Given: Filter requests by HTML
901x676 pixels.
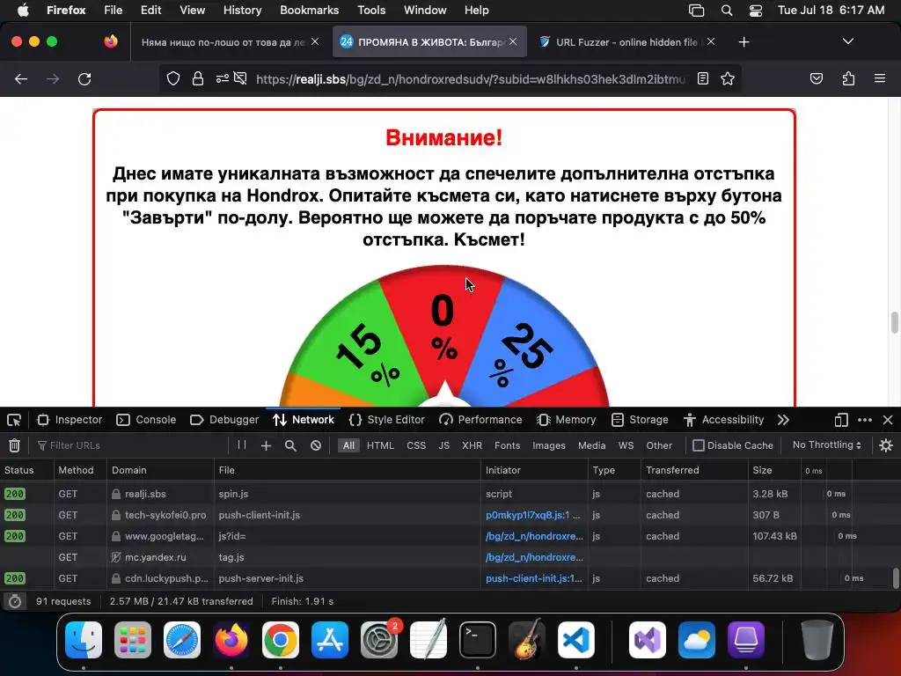Looking at the screenshot, I should pos(380,445).
